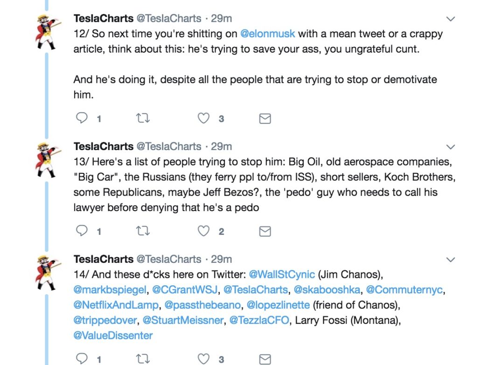Open TeslaCharts name on tweet 12
The image size is (487, 365).
coord(104,19)
